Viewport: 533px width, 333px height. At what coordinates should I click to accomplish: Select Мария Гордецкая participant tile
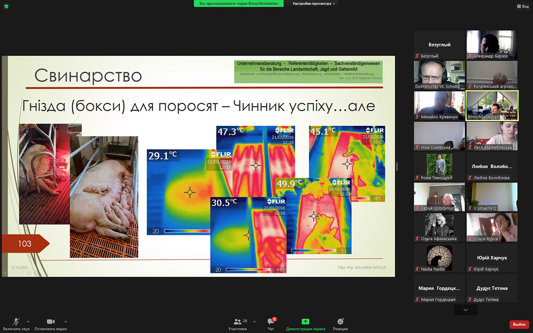click(x=439, y=288)
